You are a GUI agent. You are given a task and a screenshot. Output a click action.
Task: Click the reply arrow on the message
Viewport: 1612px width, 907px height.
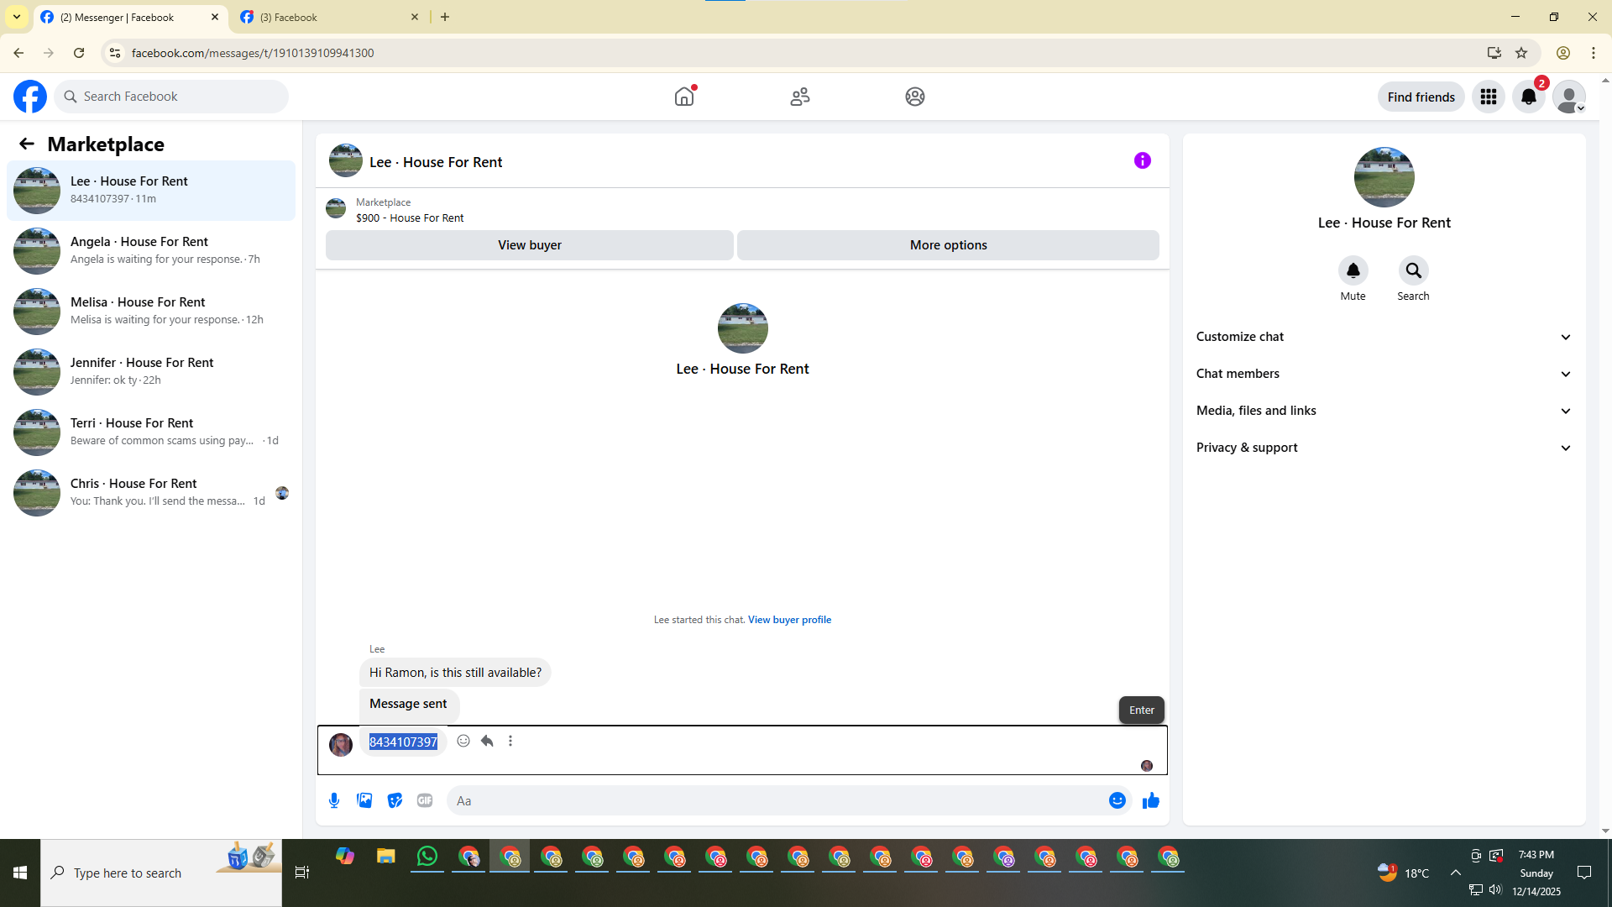pos(487,741)
